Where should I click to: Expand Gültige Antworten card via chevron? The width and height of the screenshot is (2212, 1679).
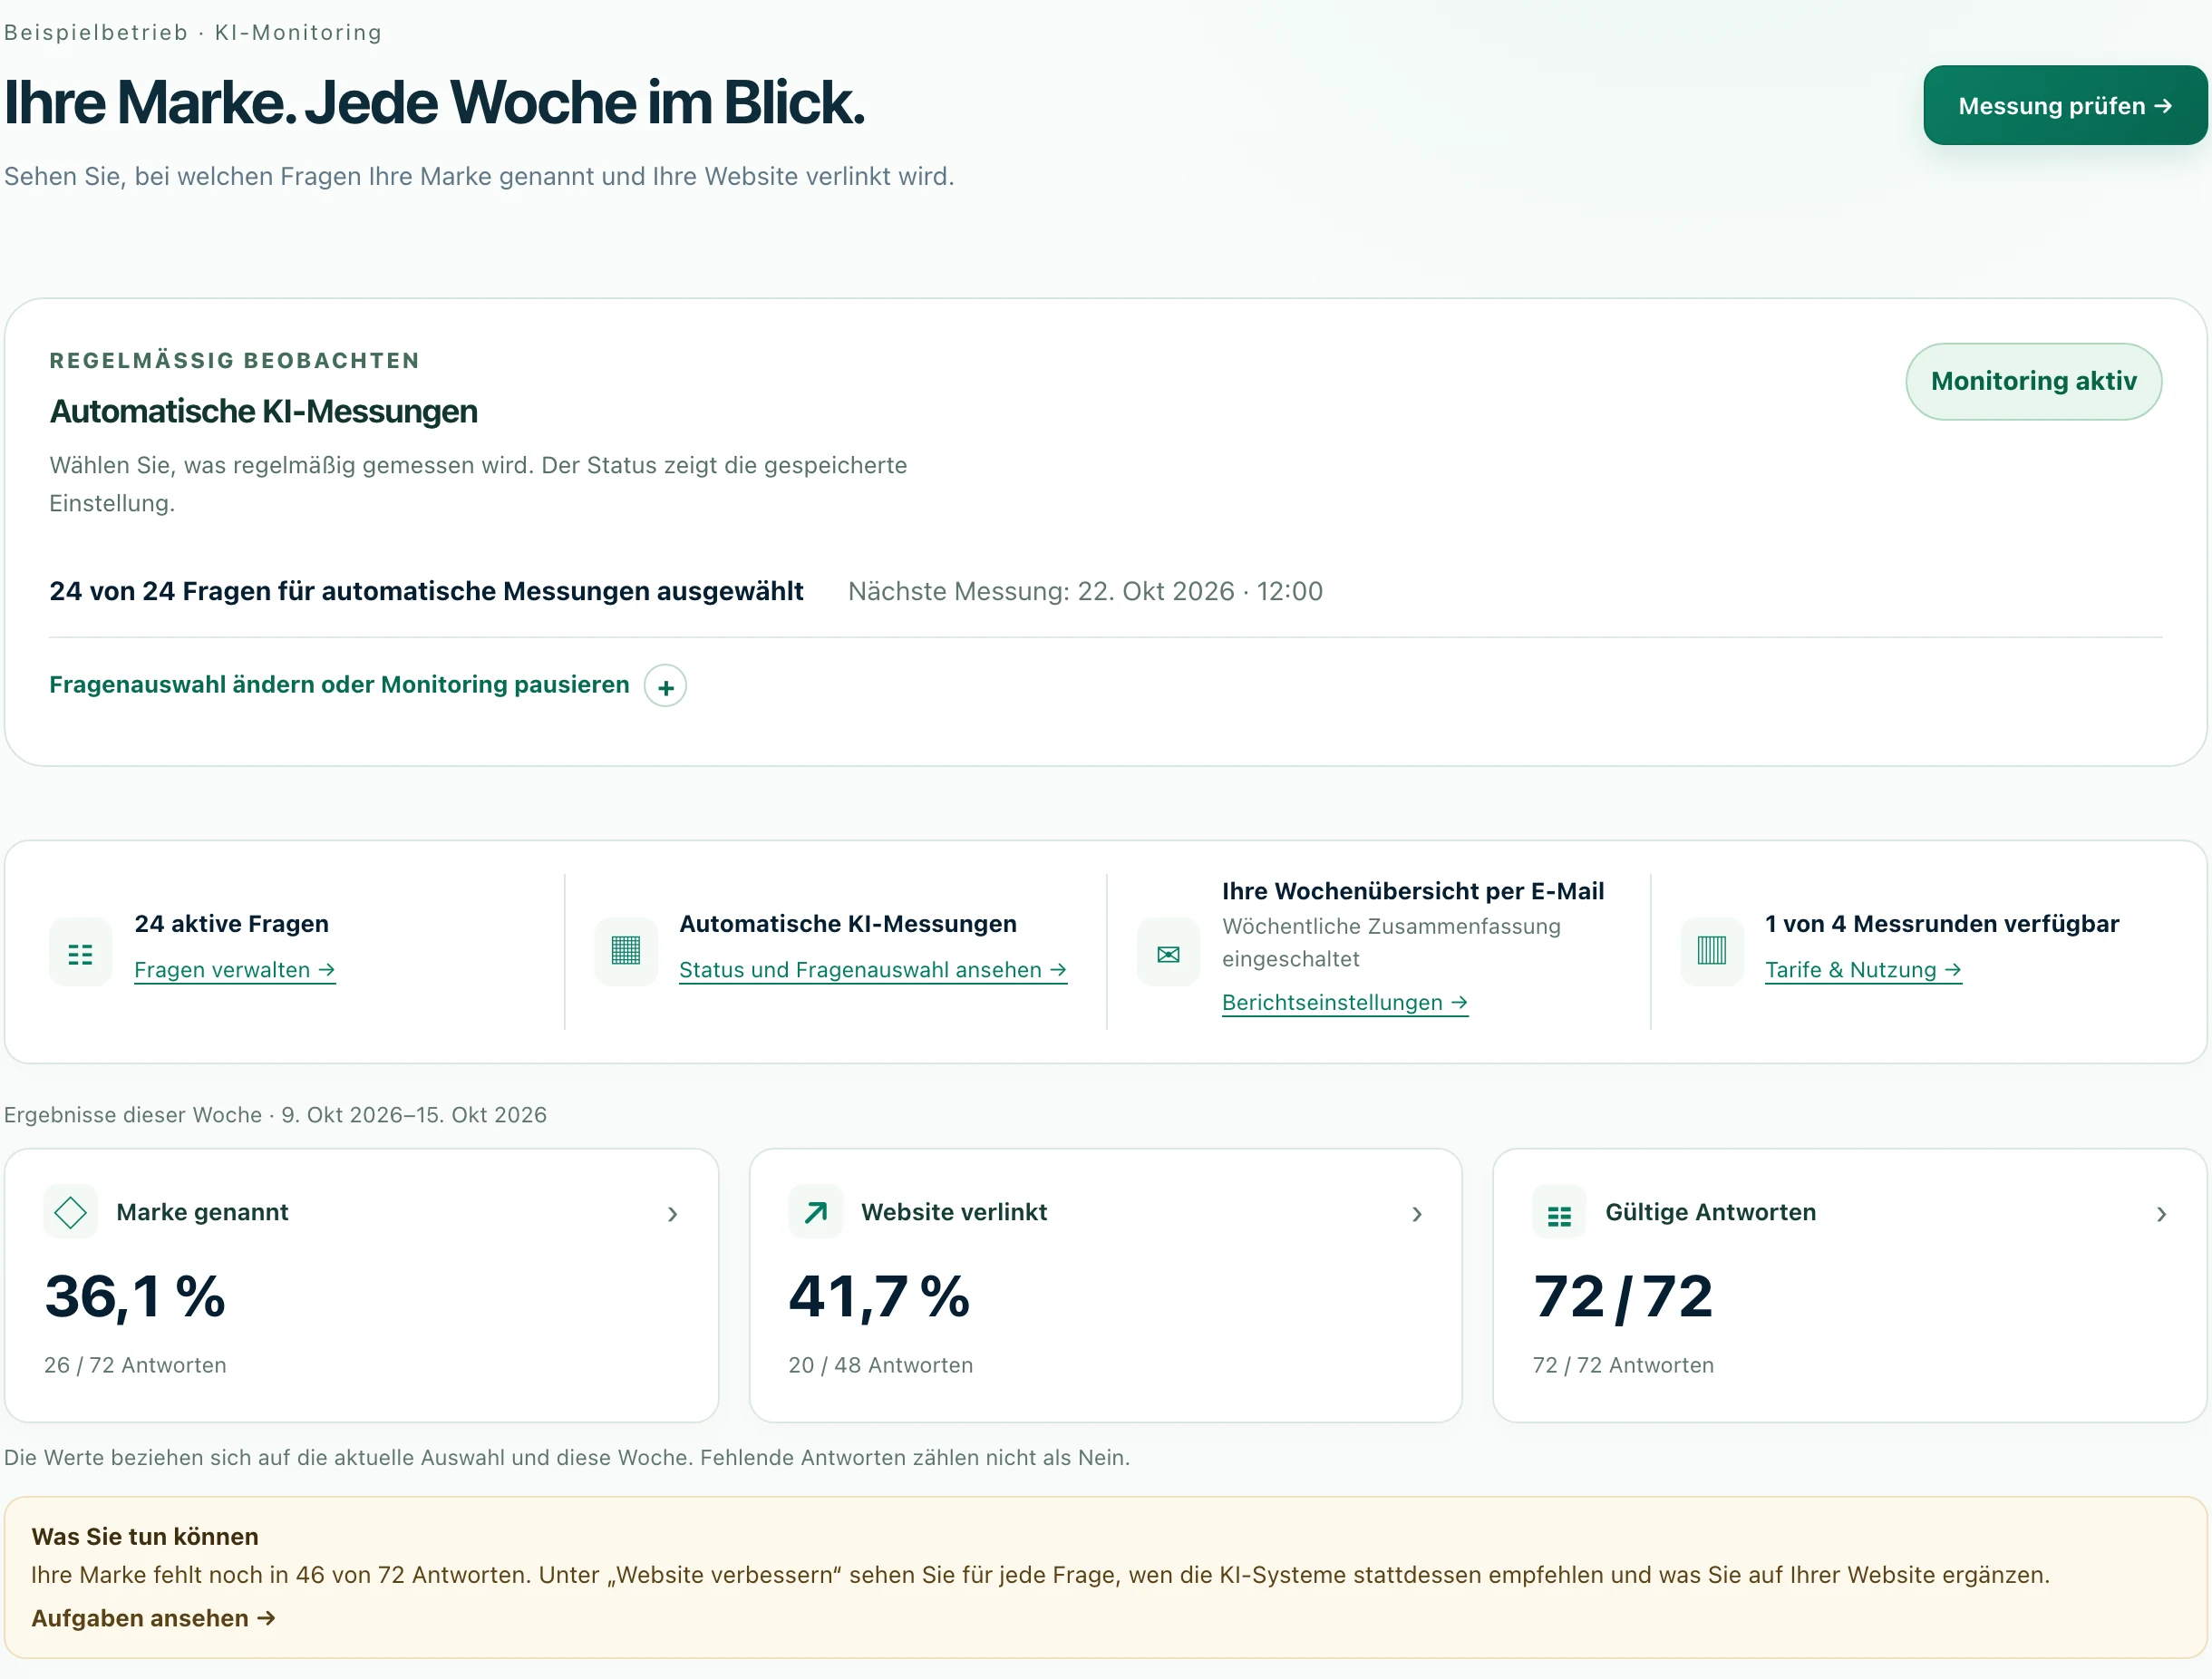[2161, 1214]
